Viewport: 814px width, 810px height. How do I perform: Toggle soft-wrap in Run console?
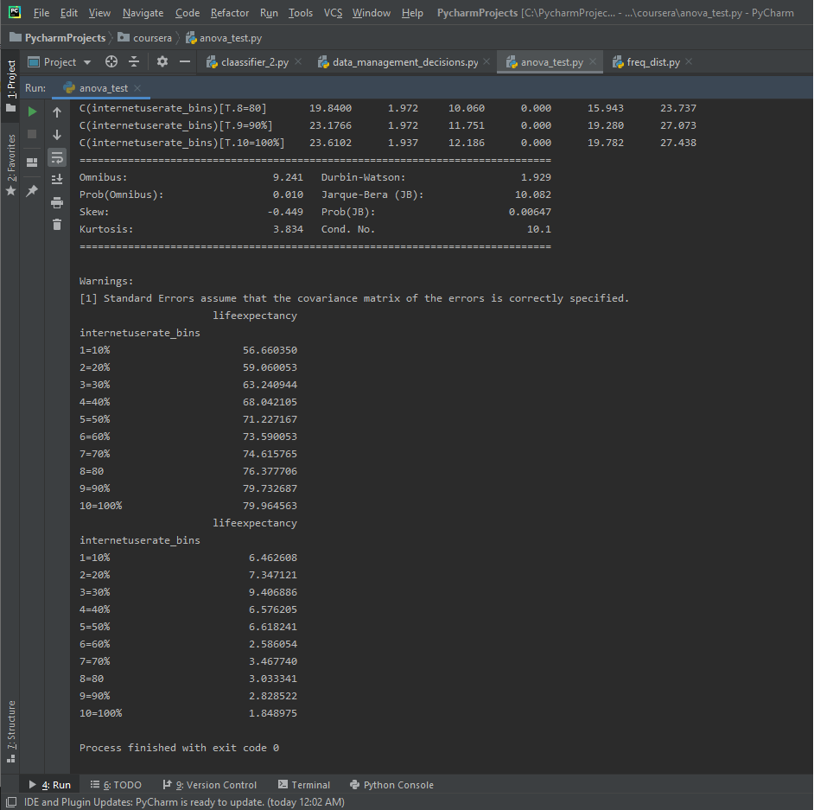tap(57, 156)
